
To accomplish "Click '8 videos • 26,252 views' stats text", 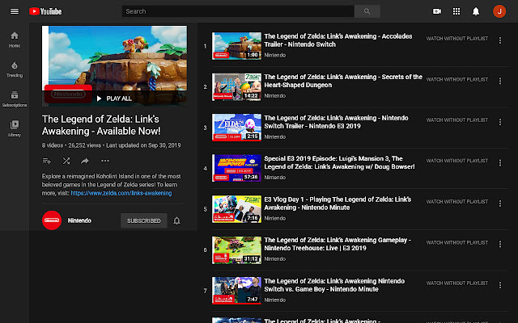I will (x=71, y=145).
